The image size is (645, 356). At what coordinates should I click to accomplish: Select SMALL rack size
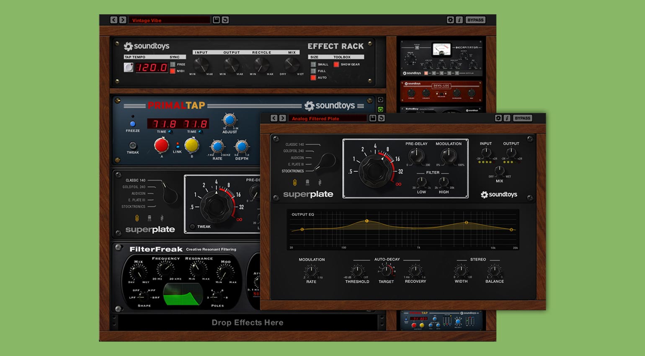(313, 64)
